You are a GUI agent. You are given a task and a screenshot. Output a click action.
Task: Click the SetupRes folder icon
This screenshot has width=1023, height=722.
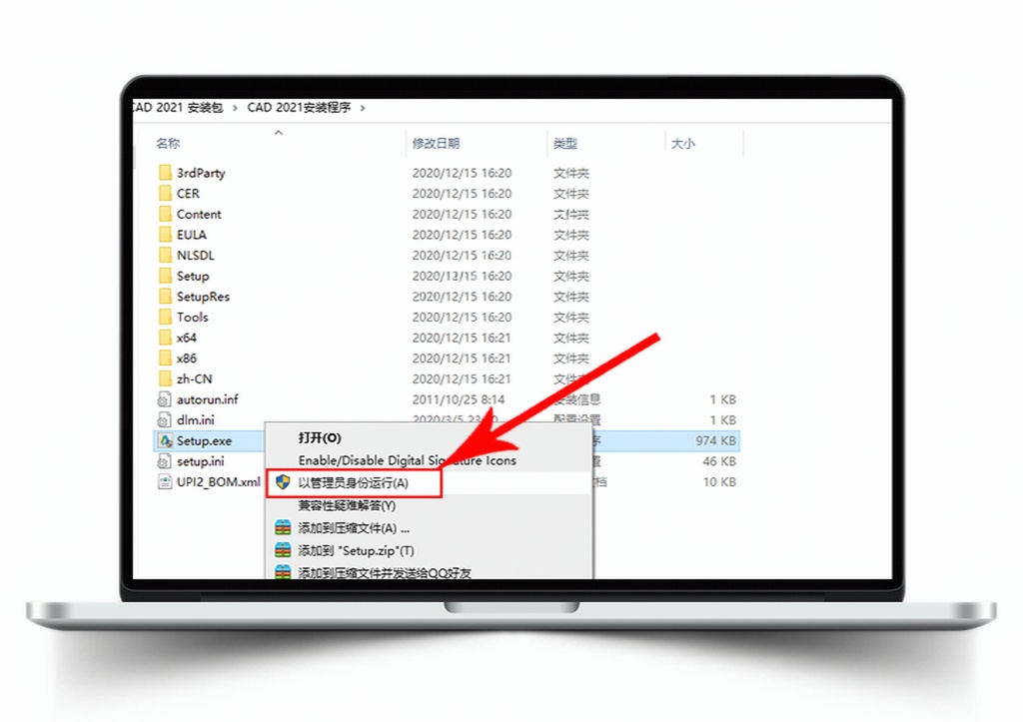pyautogui.click(x=165, y=297)
